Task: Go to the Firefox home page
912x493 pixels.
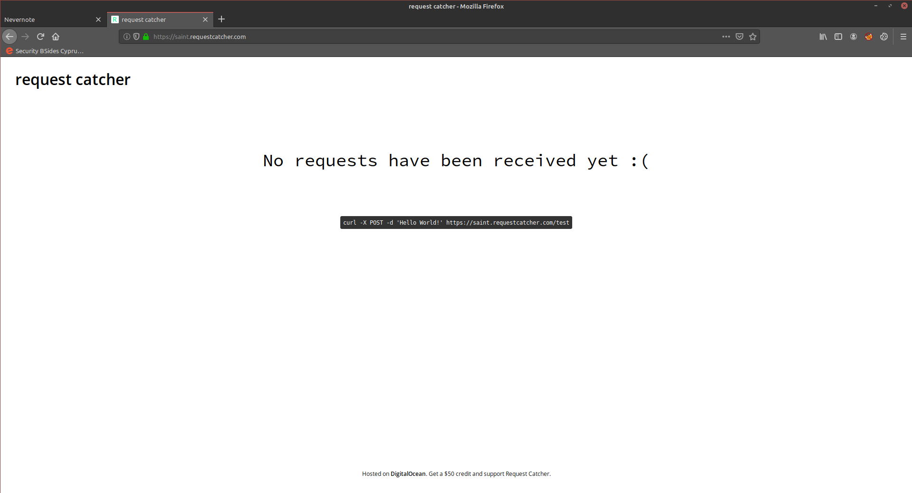Action: 56,37
